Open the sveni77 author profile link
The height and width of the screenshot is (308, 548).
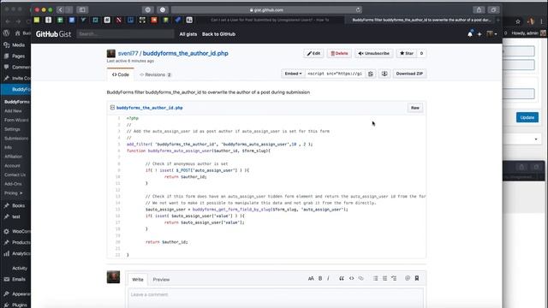128,53
